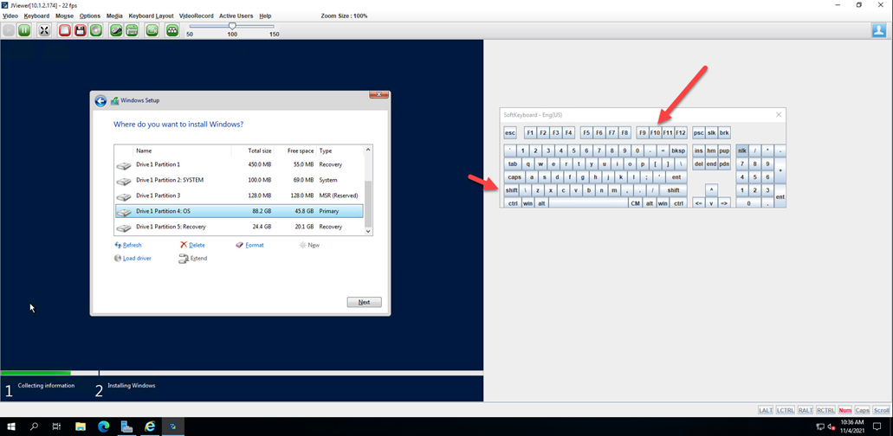The width and height of the screenshot is (893, 436).
Task: Click esc key on the SoftKeyboard
Action: tap(510, 133)
